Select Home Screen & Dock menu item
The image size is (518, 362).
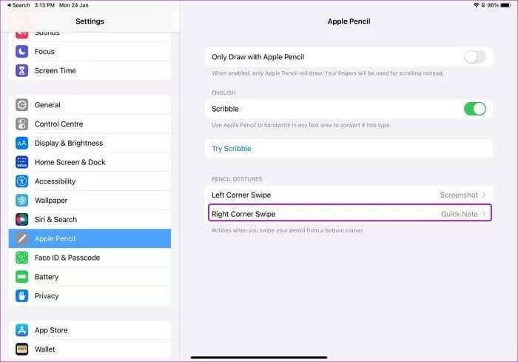(x=70, y=162)
